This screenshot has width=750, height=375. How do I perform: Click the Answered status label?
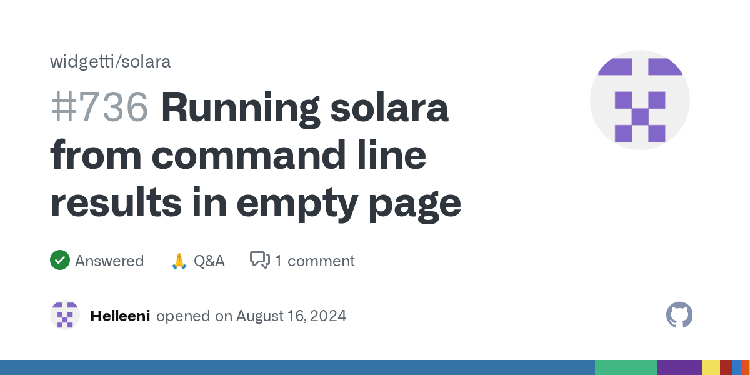point(109,261)
